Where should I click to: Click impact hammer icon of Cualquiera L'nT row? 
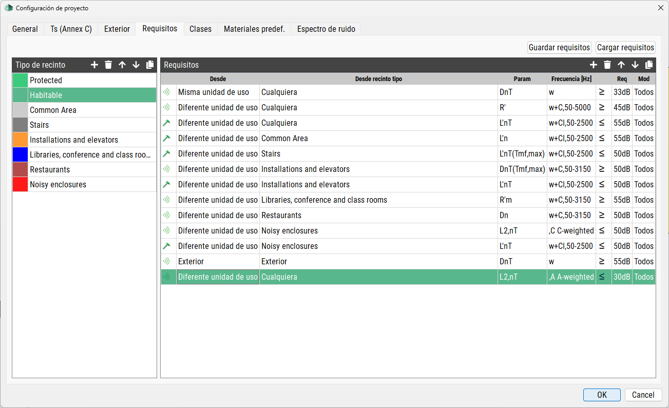166,123
